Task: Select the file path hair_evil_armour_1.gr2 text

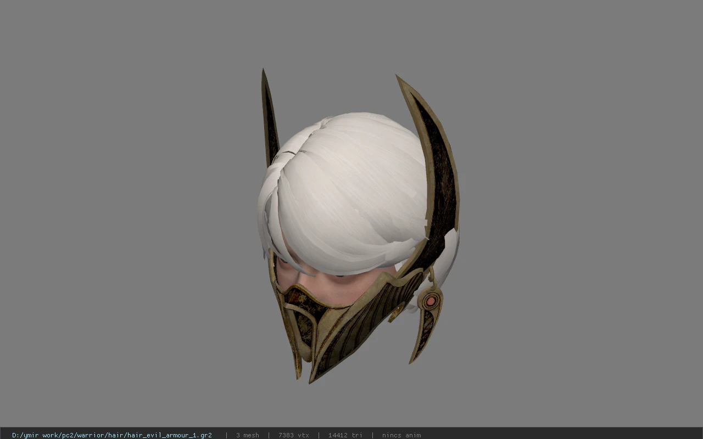Action: 112,435
